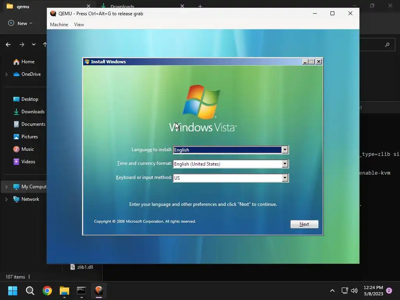This screenshot has width=400, height=300.
Task: Minimize the Install Windows dialog
Action: click(305, 62)
